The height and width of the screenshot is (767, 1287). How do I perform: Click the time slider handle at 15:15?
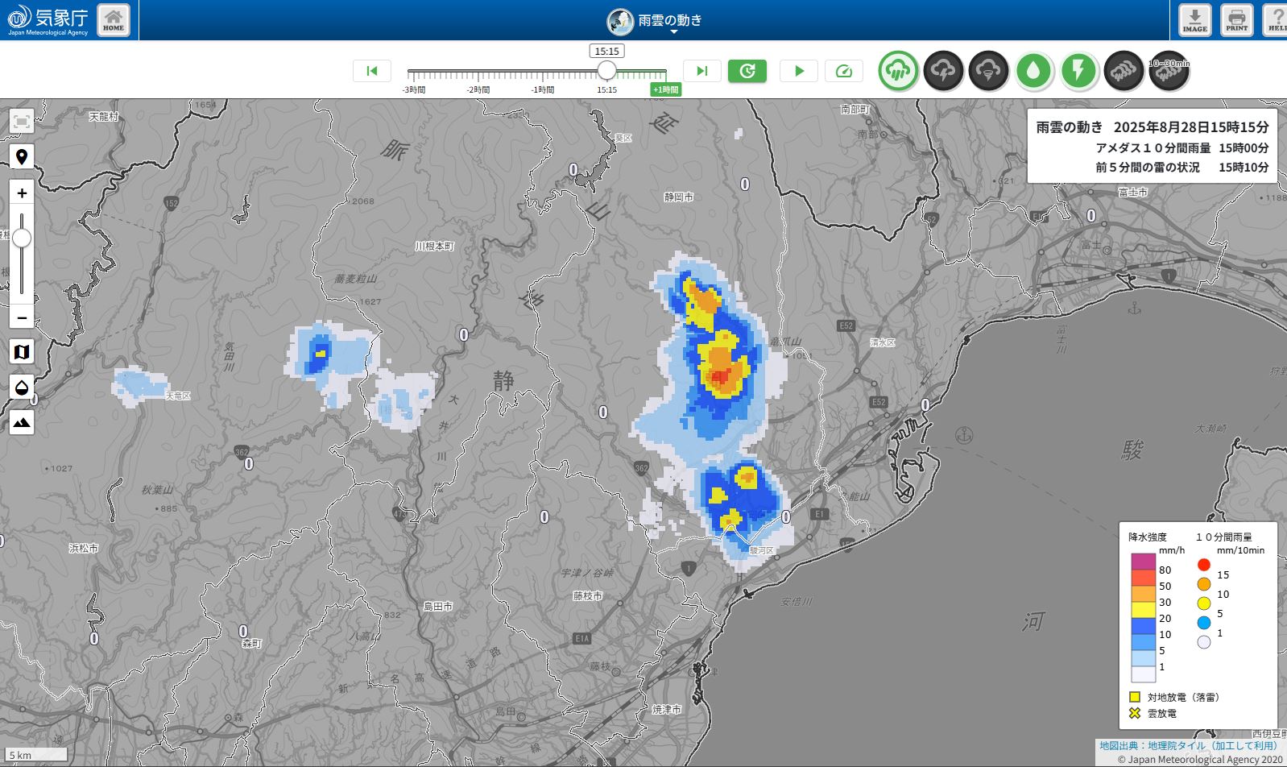(607, 71)
